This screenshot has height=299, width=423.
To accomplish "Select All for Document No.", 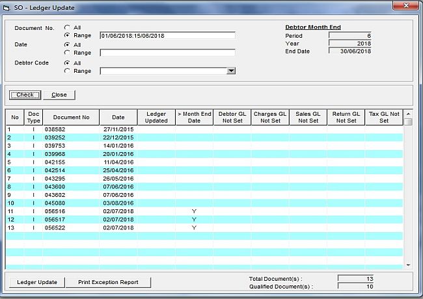I will [67, 27].
